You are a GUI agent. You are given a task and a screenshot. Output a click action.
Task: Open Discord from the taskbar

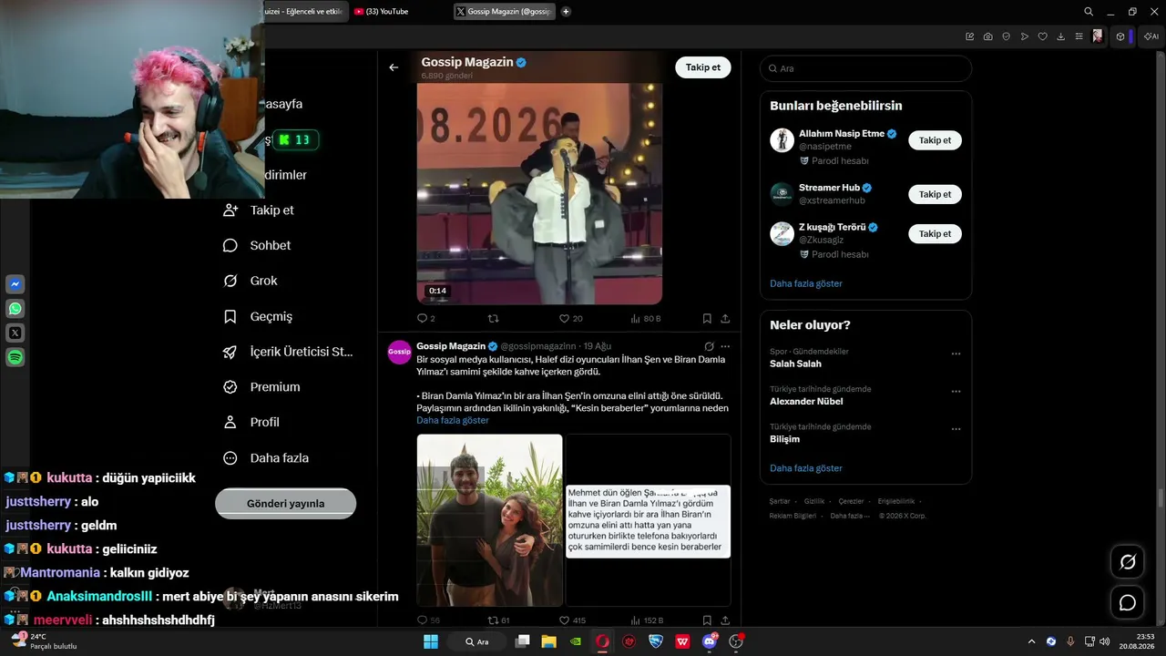[710, 641]
